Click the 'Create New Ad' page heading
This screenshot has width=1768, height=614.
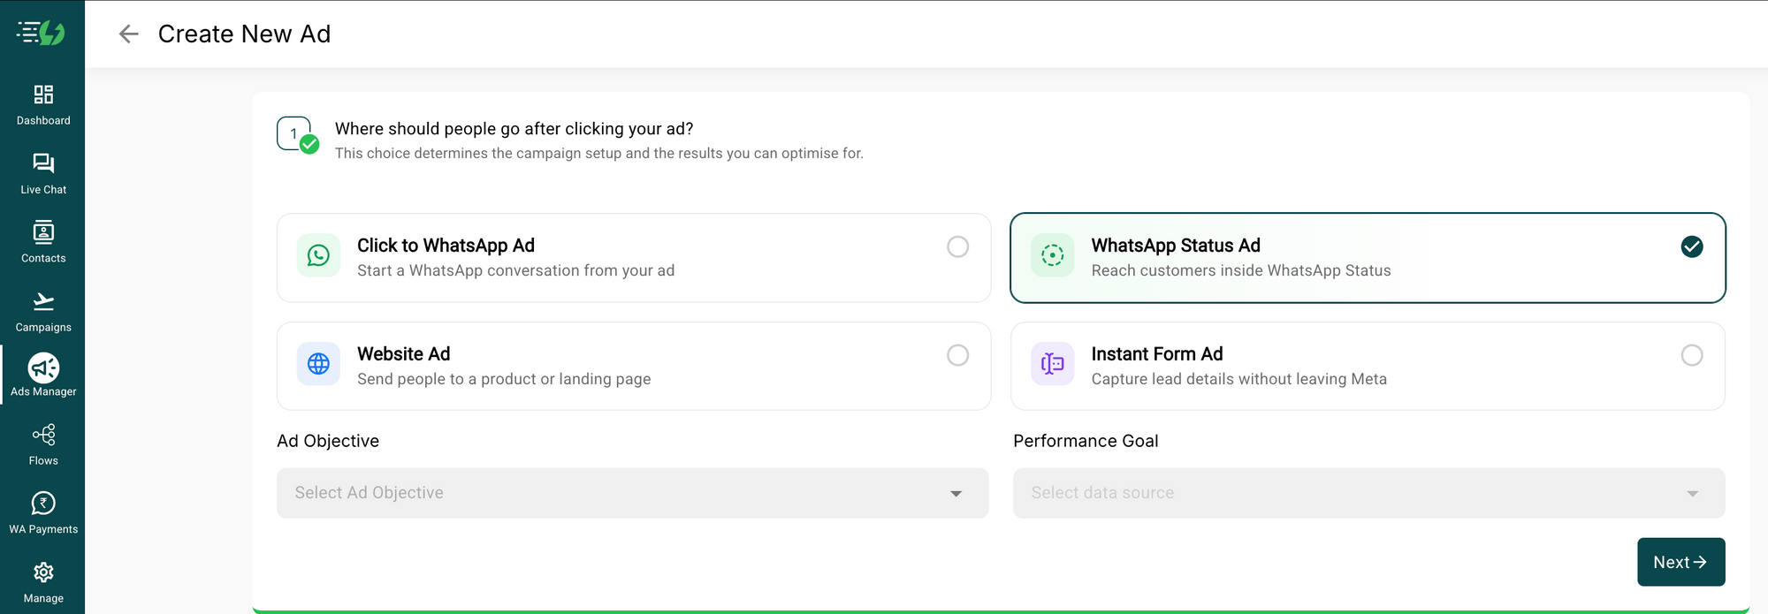coord(244,34)
